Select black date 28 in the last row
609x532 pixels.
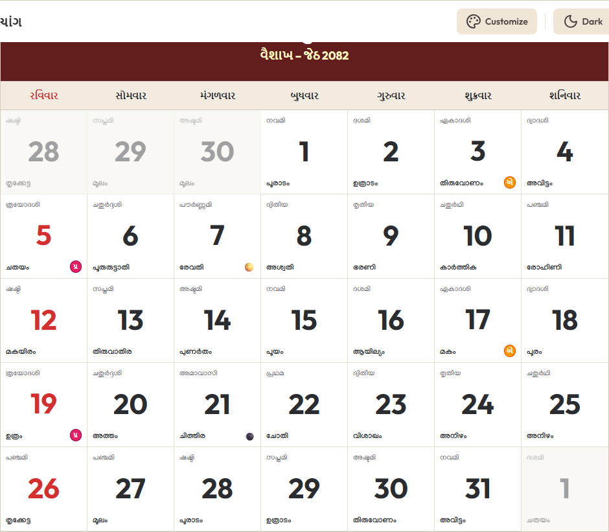[x=217, y=489]
